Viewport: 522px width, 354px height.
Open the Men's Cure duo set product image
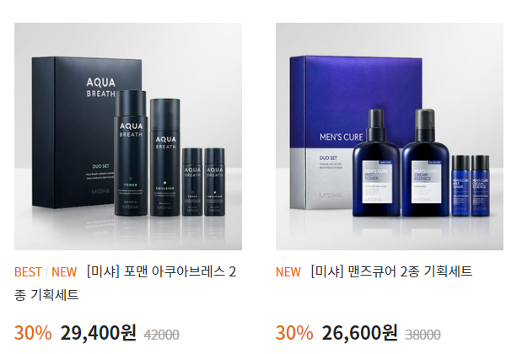390,137
